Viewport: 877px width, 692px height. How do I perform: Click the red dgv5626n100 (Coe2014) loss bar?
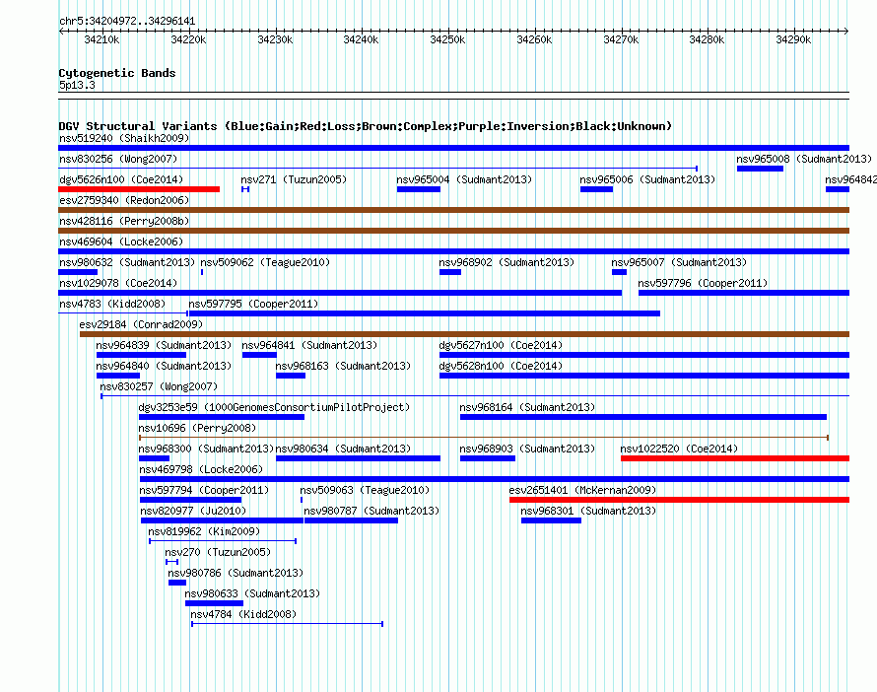coord(139,189)
